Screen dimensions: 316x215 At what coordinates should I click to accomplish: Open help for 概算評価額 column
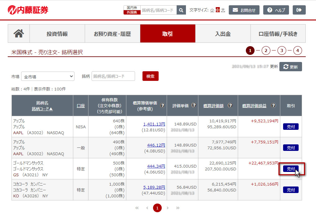coord(230,105)
